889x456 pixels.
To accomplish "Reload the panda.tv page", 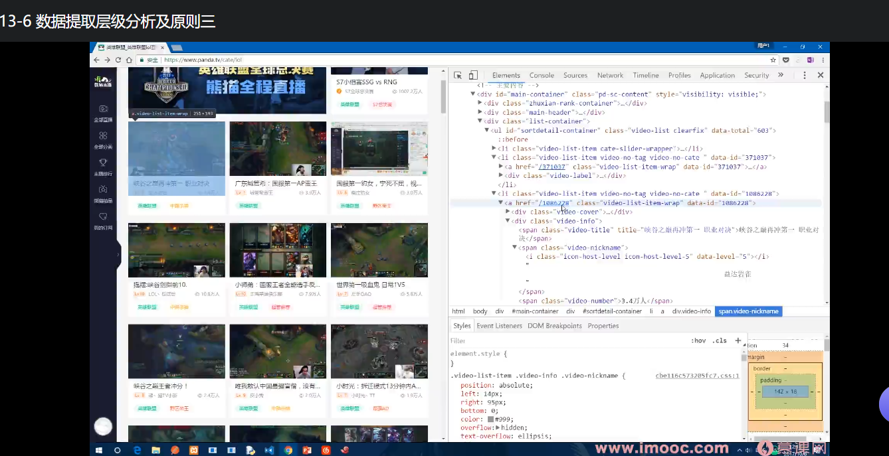I will click(x=118, y=60).
